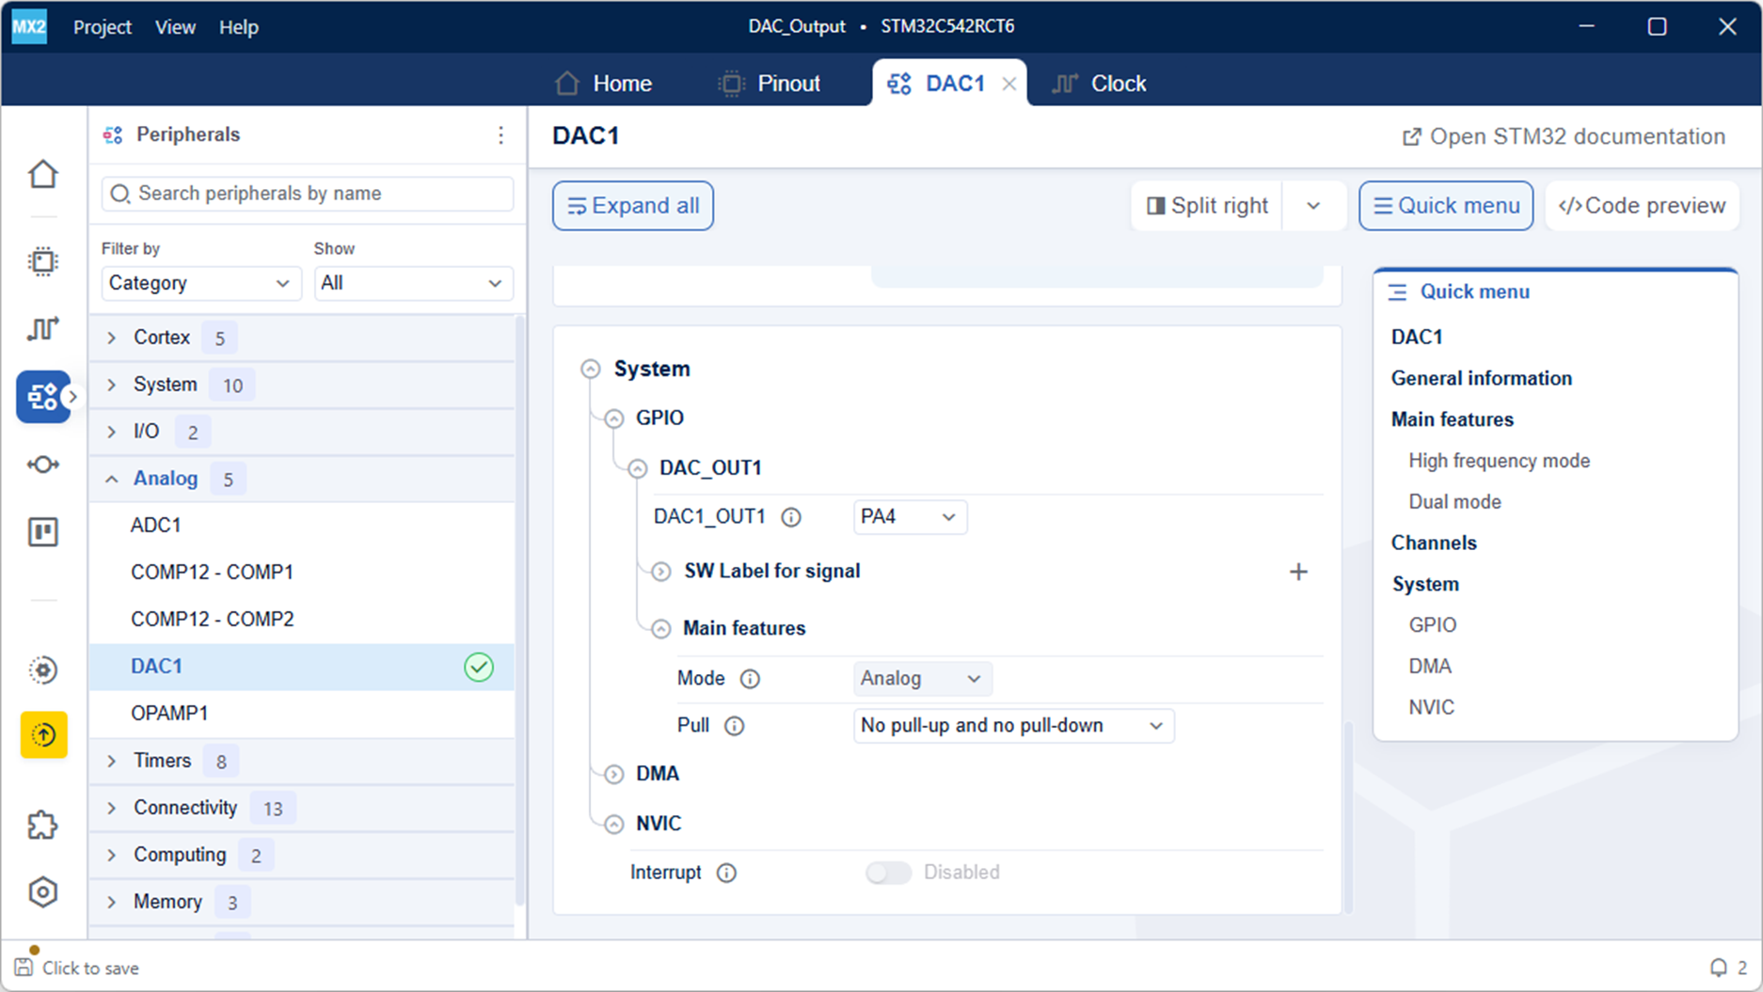
Task: Open the Split right options arrow
Action: tap(1313, 206)
